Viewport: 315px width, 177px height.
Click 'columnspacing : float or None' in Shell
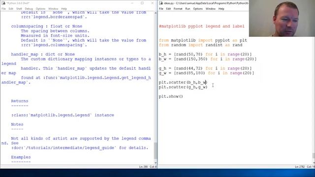(47, 26)
